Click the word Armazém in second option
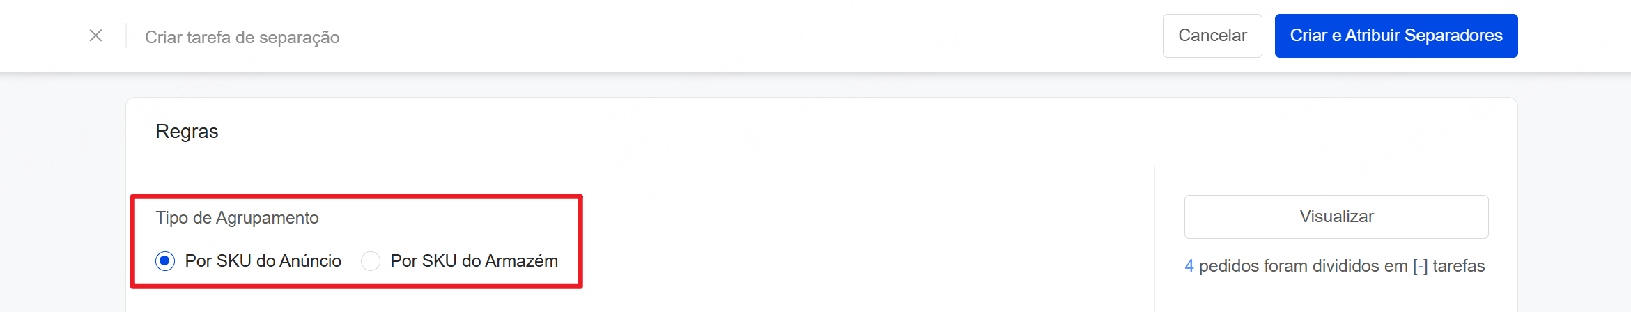 (521, 261)
